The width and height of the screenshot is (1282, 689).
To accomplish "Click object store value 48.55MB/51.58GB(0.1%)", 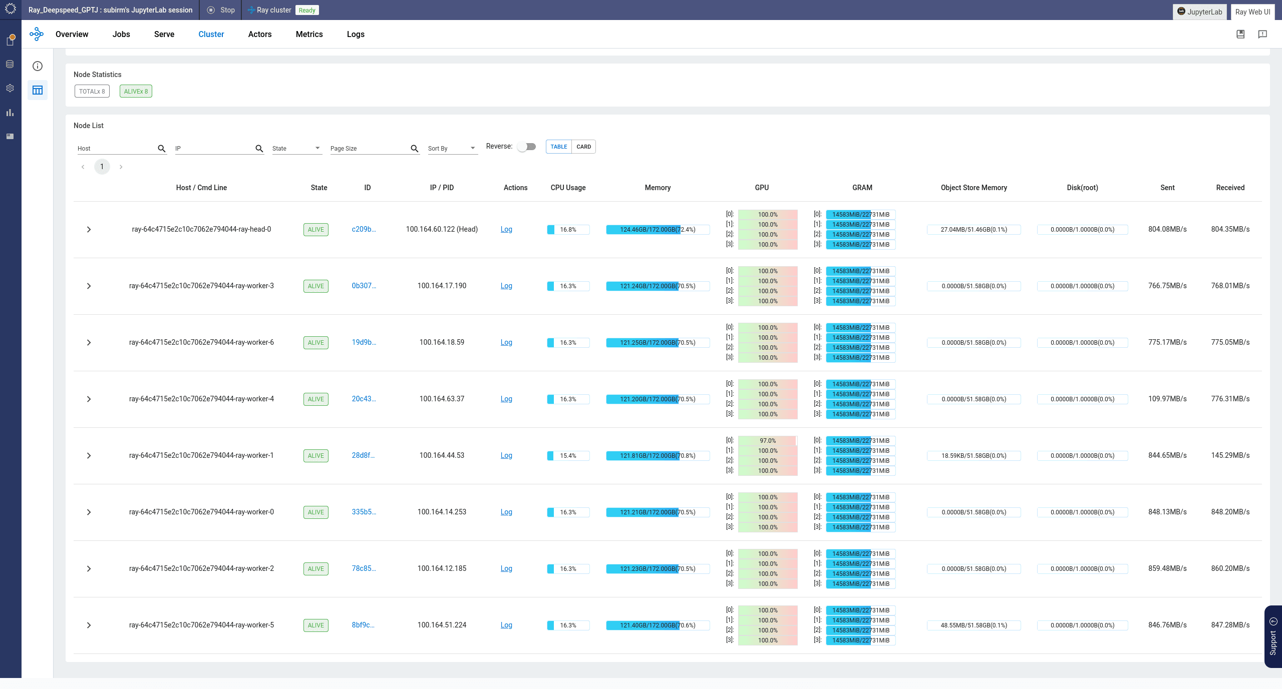I will (974, 625).
